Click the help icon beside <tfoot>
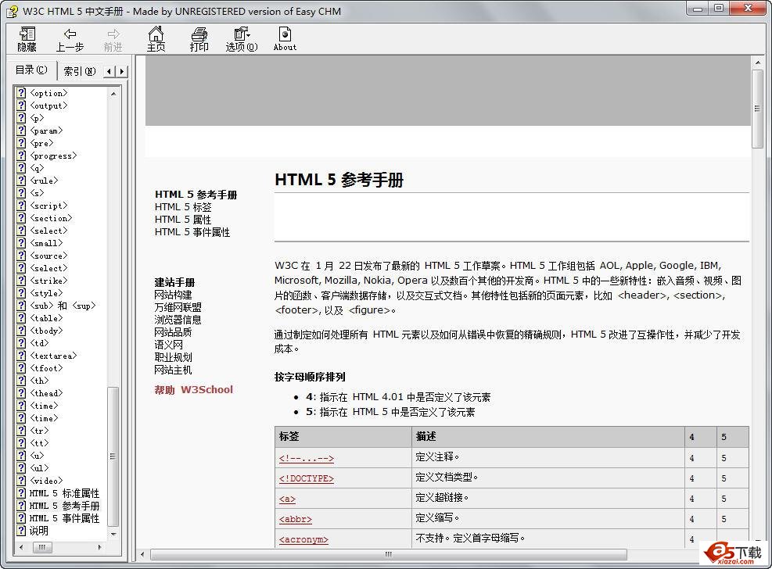 (21, 368)
